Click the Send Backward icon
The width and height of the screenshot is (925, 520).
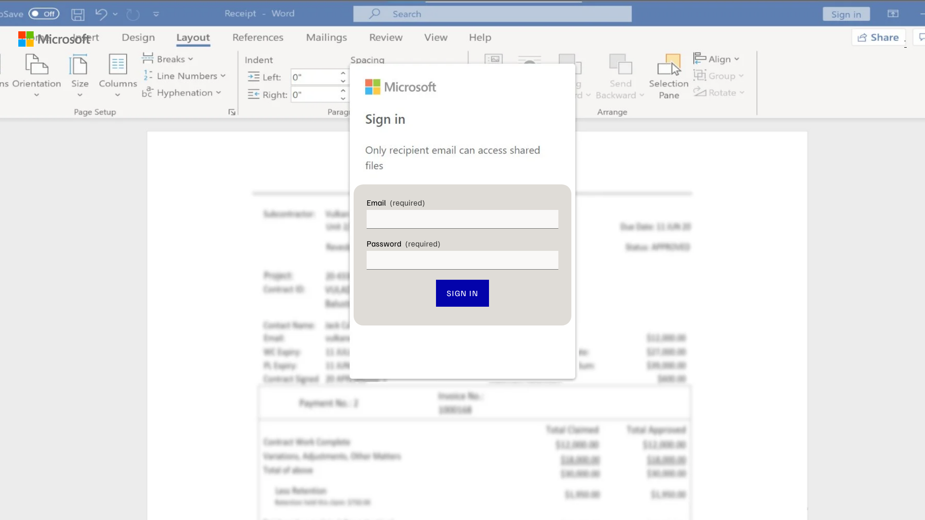[x=621, y=65]
